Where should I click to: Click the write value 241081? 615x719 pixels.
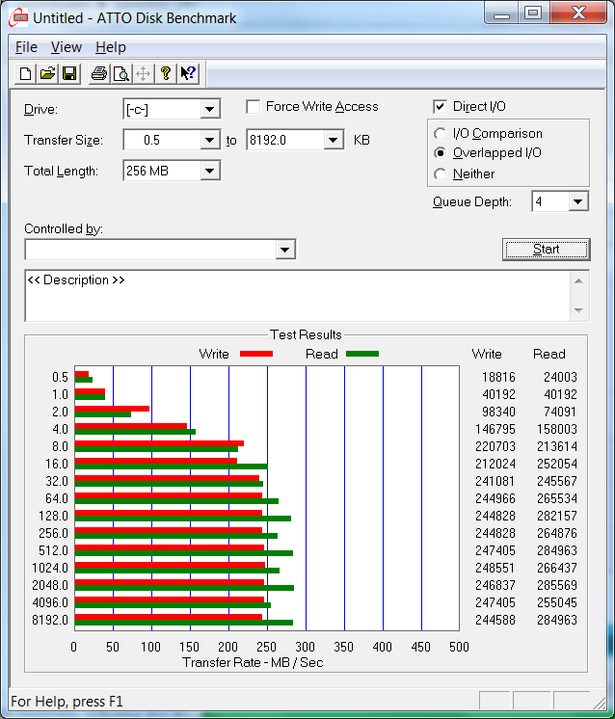click(x=495, y=481)
